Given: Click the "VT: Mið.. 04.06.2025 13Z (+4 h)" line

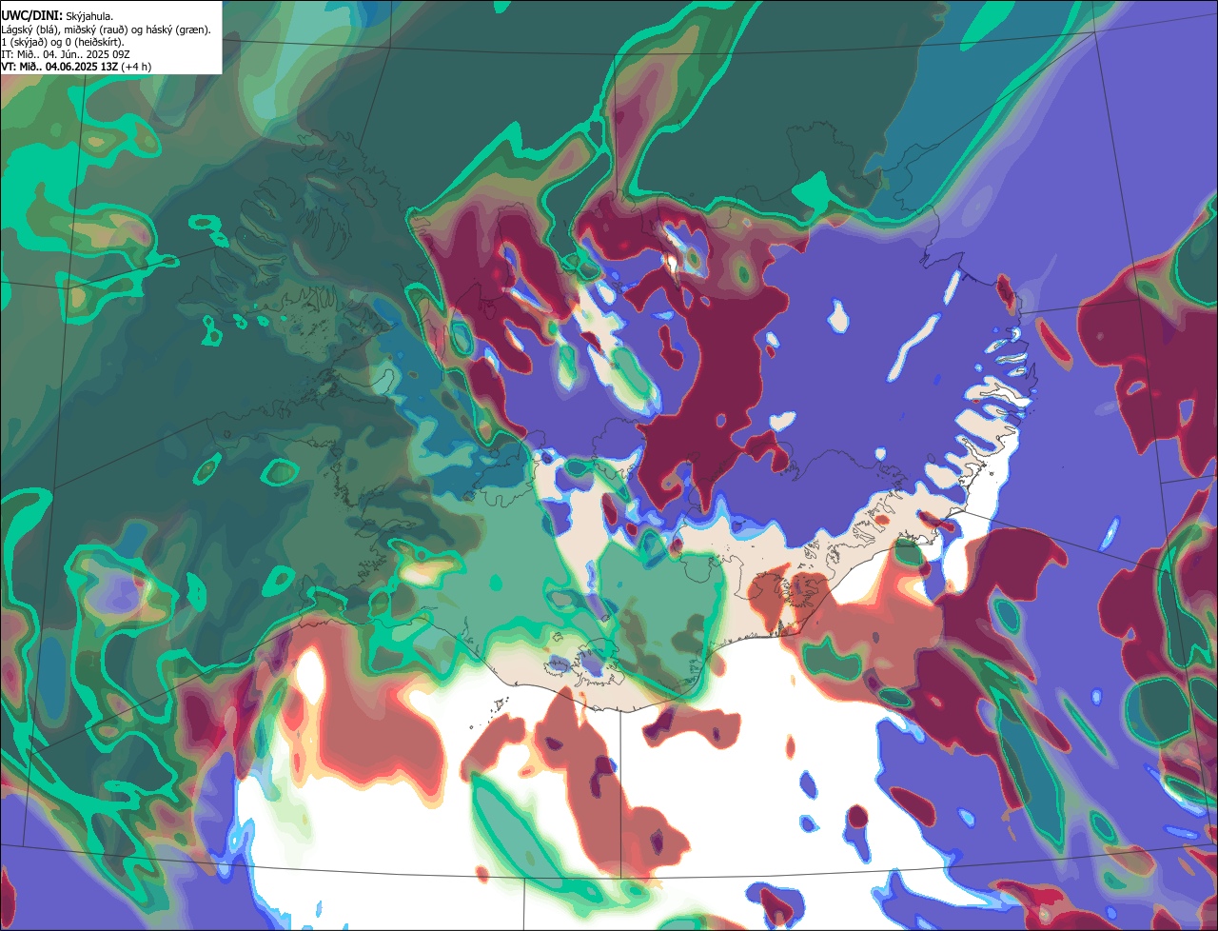Looking at the screenshot, I should click(x=76, y=67).
